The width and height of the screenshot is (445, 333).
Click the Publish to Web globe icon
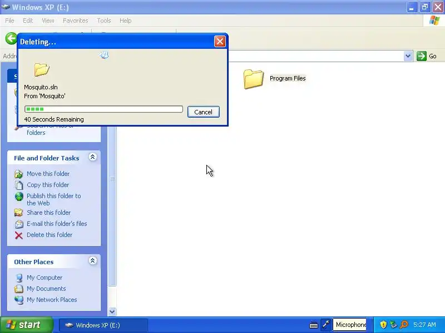coord(19,196)
